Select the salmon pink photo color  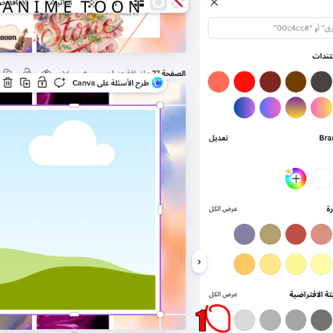tap(322, 234)
